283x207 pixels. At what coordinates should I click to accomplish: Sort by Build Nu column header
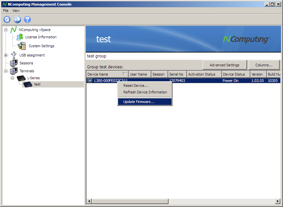pyautogui.click(x=274, y=74)
